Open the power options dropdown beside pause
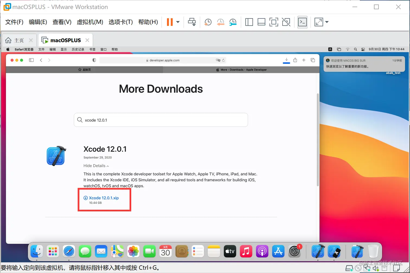Viewport: 410px width, 273px height. (178, 22)
